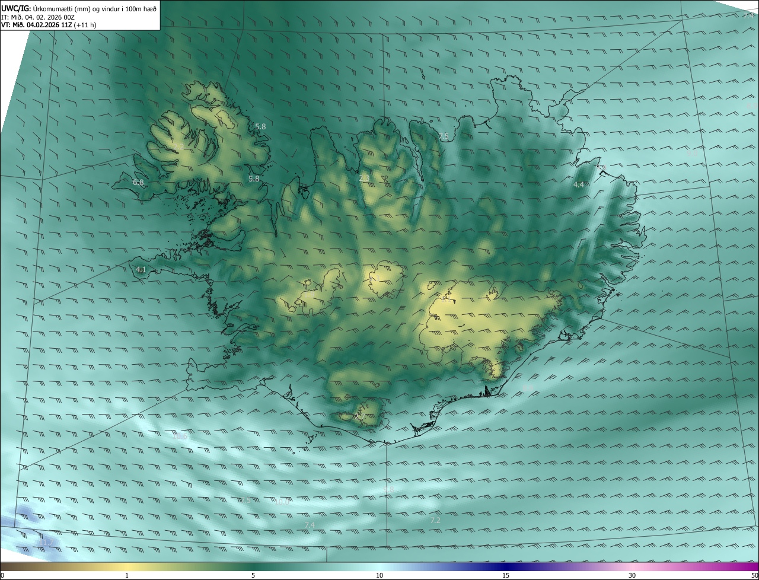Viewport: 759px width, 580px height.
Task: Click the 1 label on the color scale
Action: point(127,575)
